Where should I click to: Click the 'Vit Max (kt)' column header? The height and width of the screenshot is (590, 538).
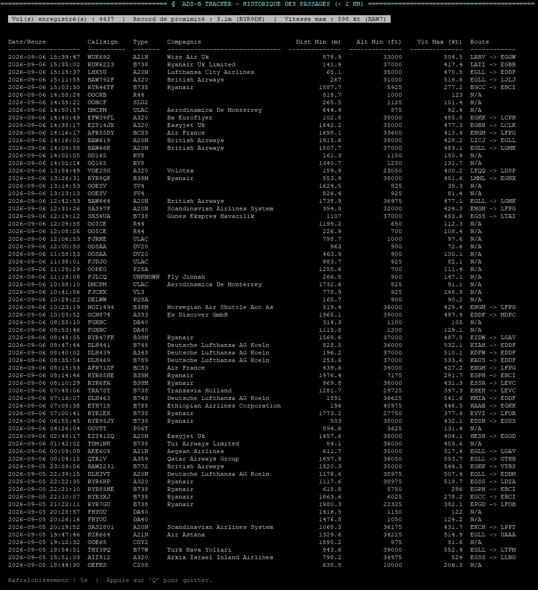[x=440, y=42]
